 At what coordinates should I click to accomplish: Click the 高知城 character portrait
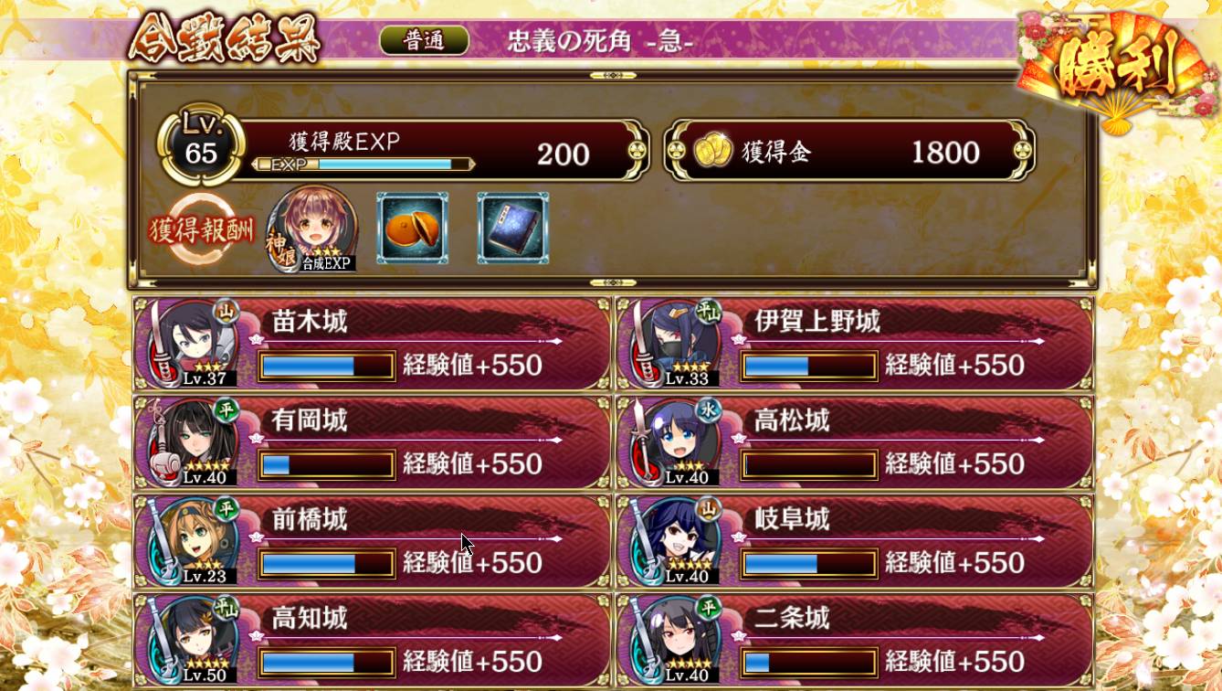pyautogui.click(x=189, y=640)
